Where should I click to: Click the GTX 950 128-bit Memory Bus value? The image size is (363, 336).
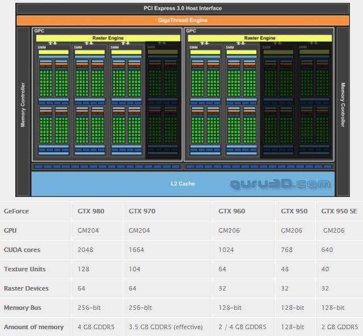point(293,308)
